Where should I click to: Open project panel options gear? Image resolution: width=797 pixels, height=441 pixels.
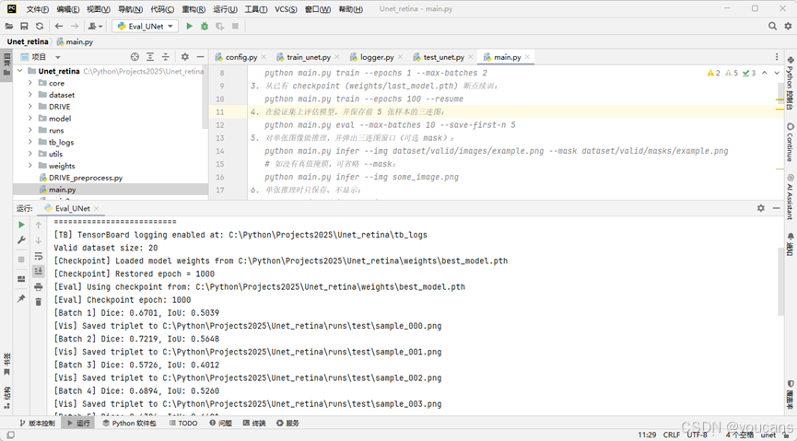click(185, 57)
